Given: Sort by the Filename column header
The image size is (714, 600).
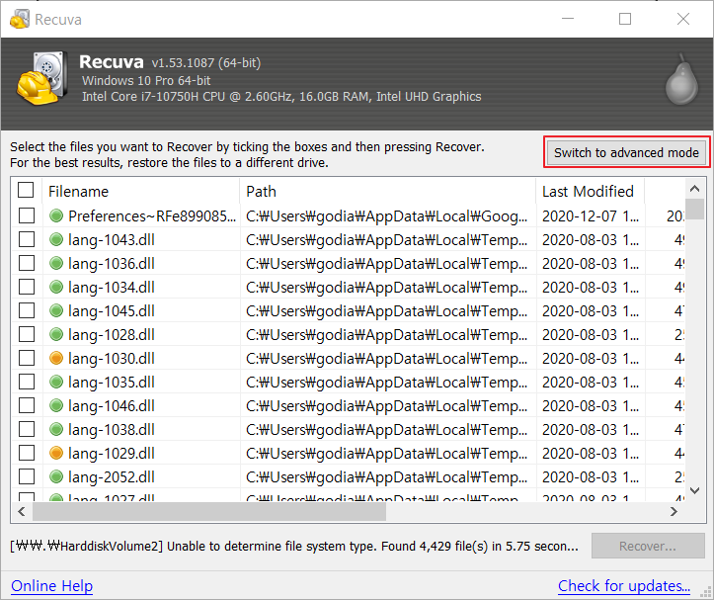Looking at the screenshot, I should click(x=141, y=191).
